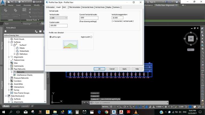Click the Sites icon in Toolspace tree
This screenshot has width=205, height=115.
(12, 63)
